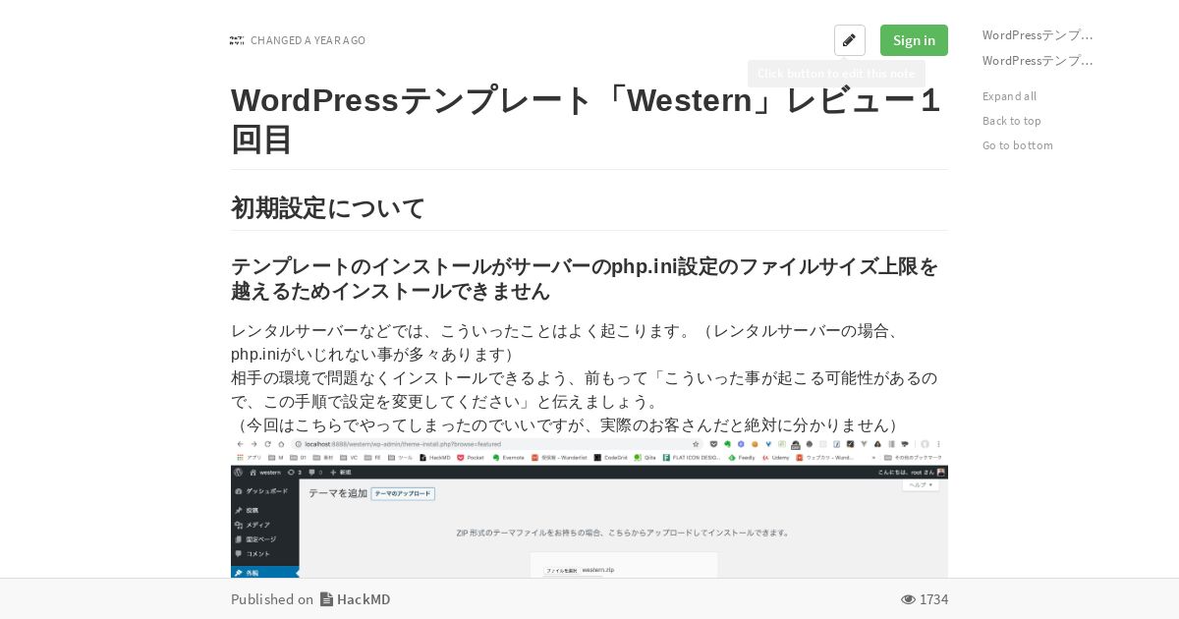This screenshot has height=619, width=1179.
Task: Open first WordPressテンプ… table of contents entry
Action: [1038, 34]
